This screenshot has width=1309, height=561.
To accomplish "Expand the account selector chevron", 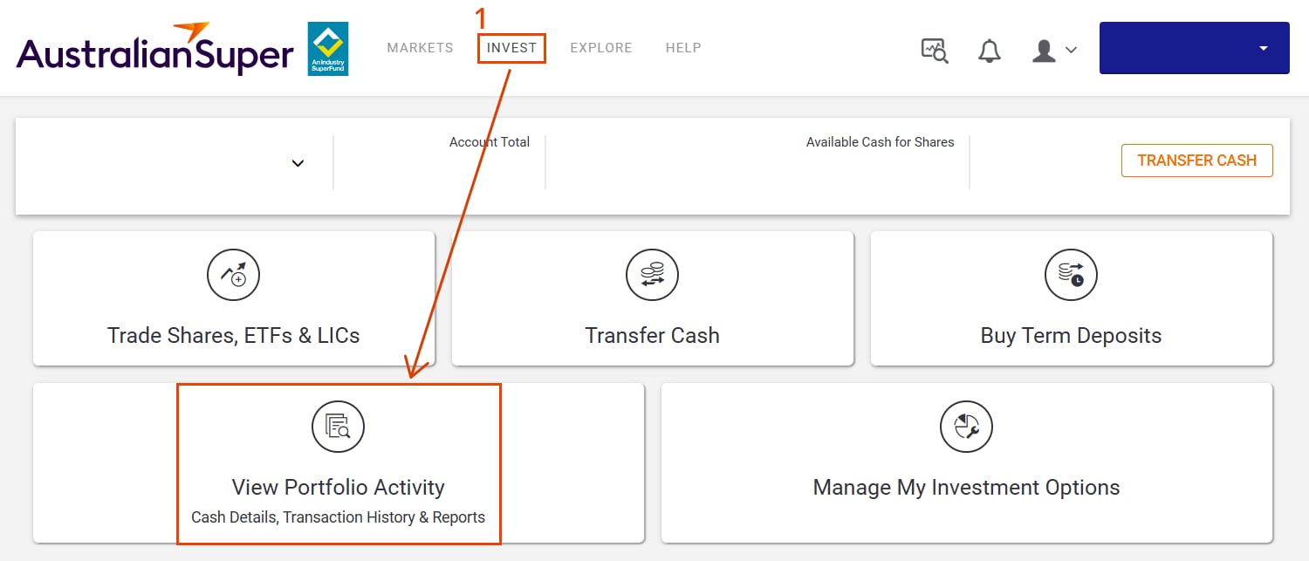I will [x=298, y=163].
